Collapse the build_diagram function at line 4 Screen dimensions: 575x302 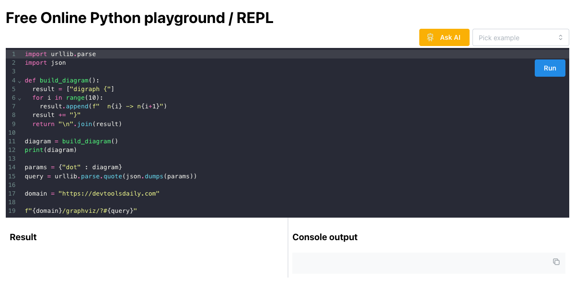pyautogui.click(x=19, y=80)
